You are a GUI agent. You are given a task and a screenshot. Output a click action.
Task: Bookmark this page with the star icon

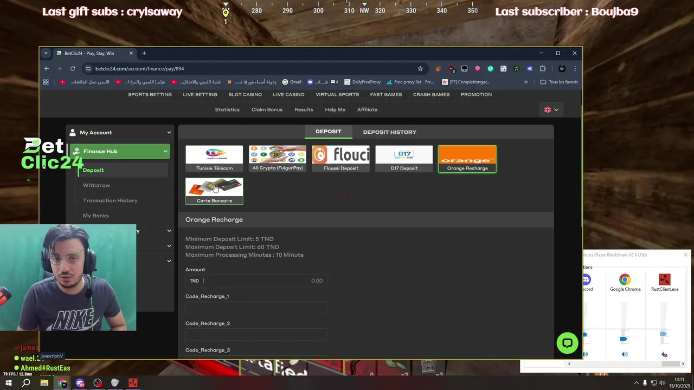coord(420,69)
